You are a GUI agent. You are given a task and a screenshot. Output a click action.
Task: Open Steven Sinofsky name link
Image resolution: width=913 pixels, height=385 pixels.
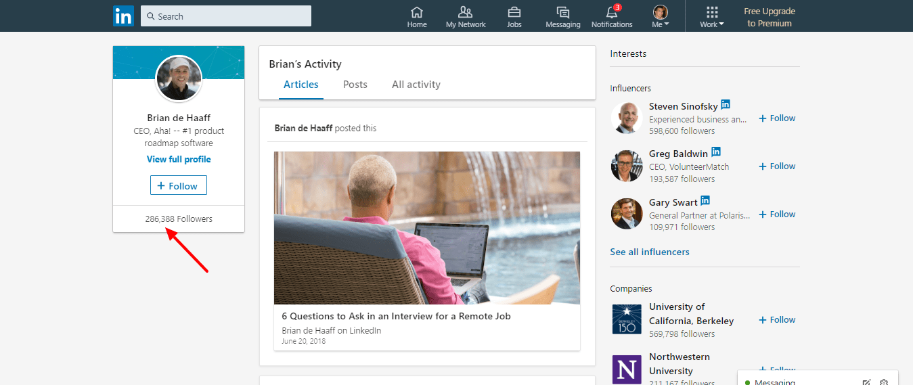click(x=682, y=106)
